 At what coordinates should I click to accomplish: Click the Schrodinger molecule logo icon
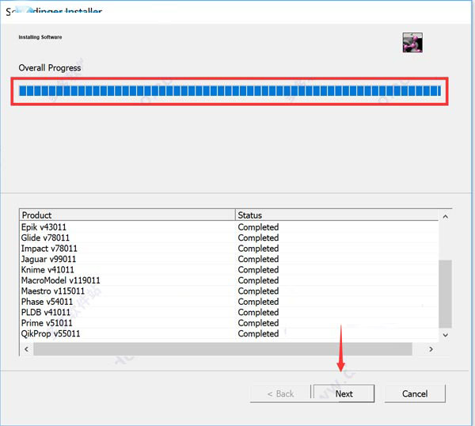(x=412, y=43)
